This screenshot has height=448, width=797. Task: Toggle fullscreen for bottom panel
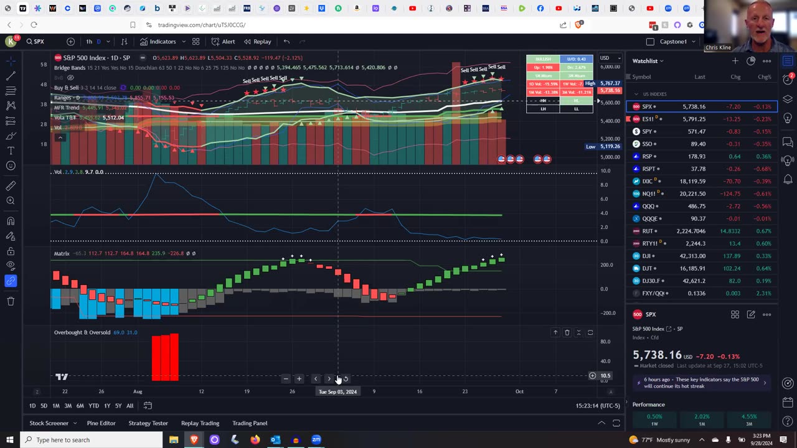pos(616,423)
